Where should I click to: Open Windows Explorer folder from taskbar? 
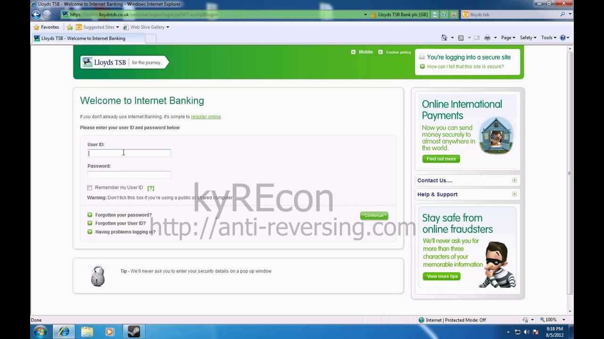pos(87,332)
